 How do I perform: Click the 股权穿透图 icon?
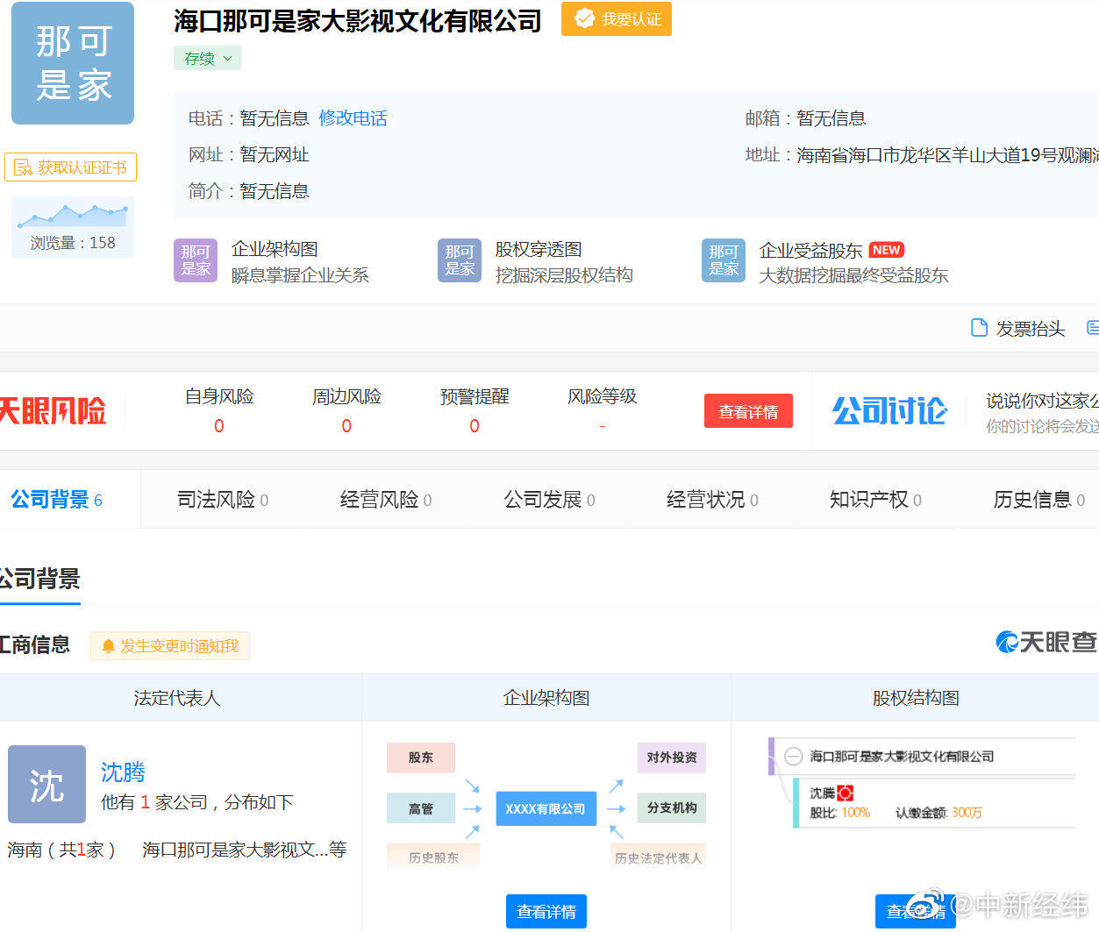[x=460, y=260]
